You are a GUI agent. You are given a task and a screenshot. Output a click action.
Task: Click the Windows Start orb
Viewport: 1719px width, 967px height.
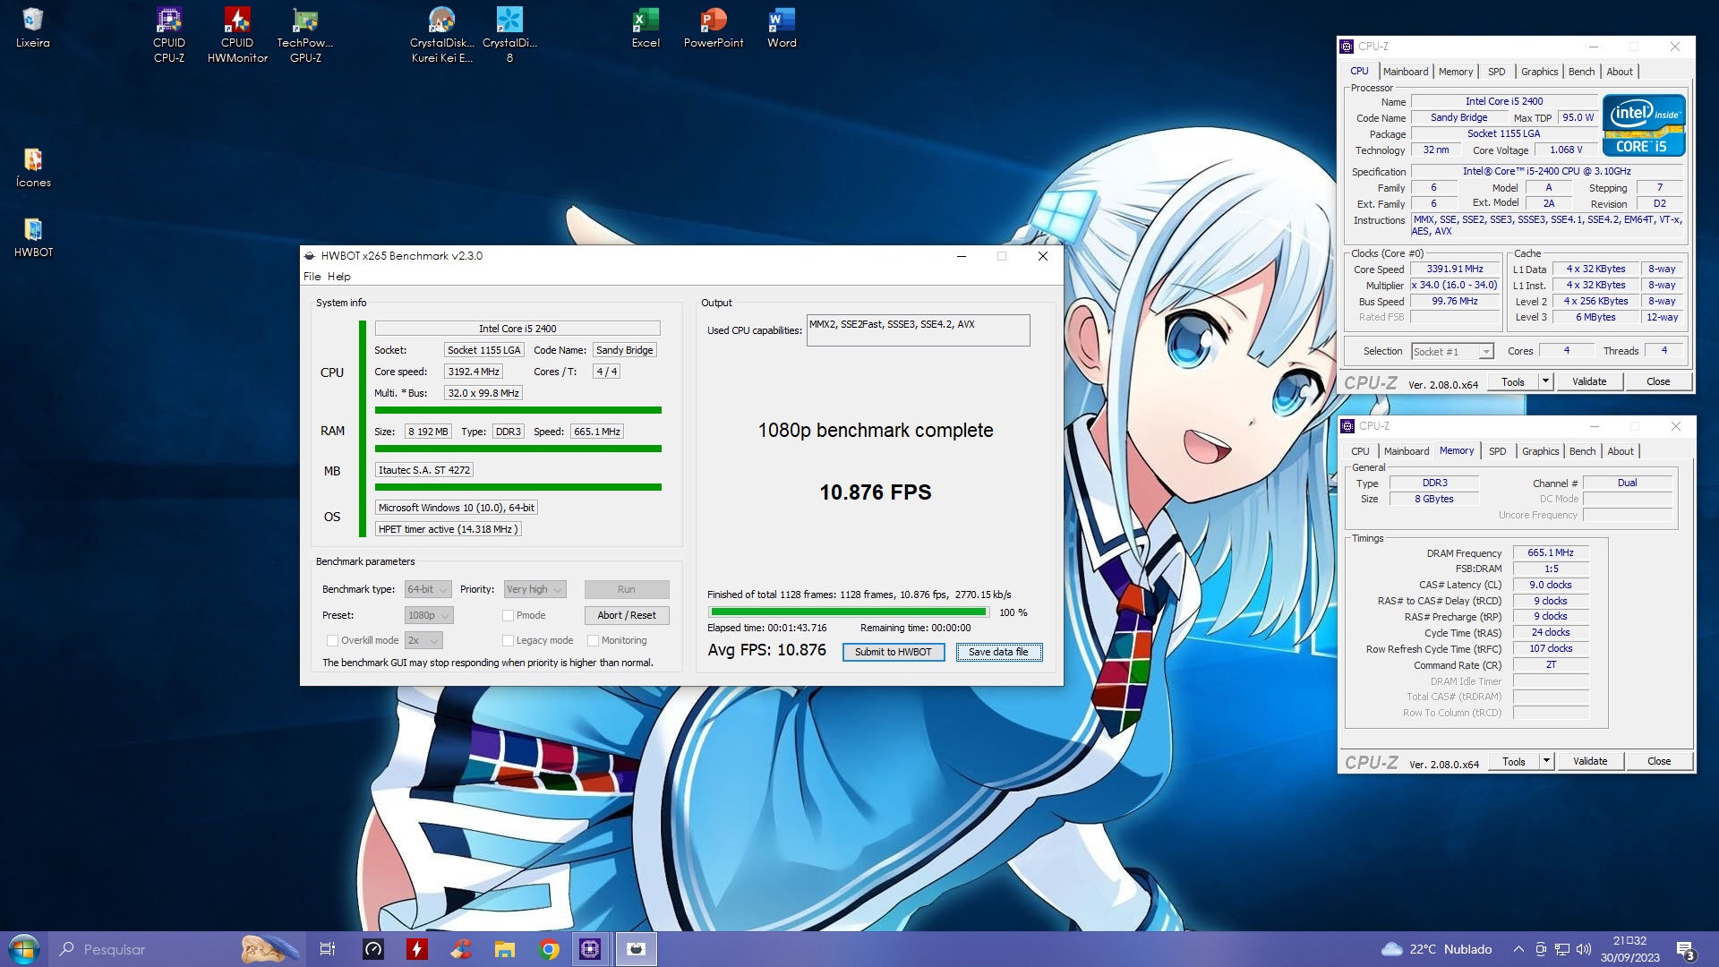[x=24, y=949]
